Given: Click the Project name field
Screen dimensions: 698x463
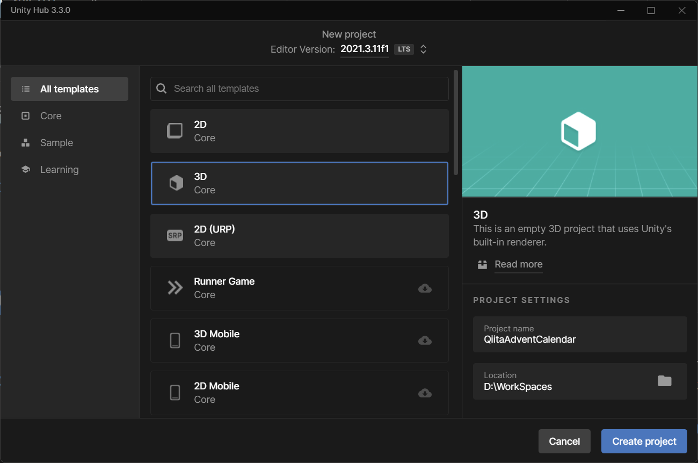Looking at the screenshot, I should pyautogui.click(x=580, y=334).
